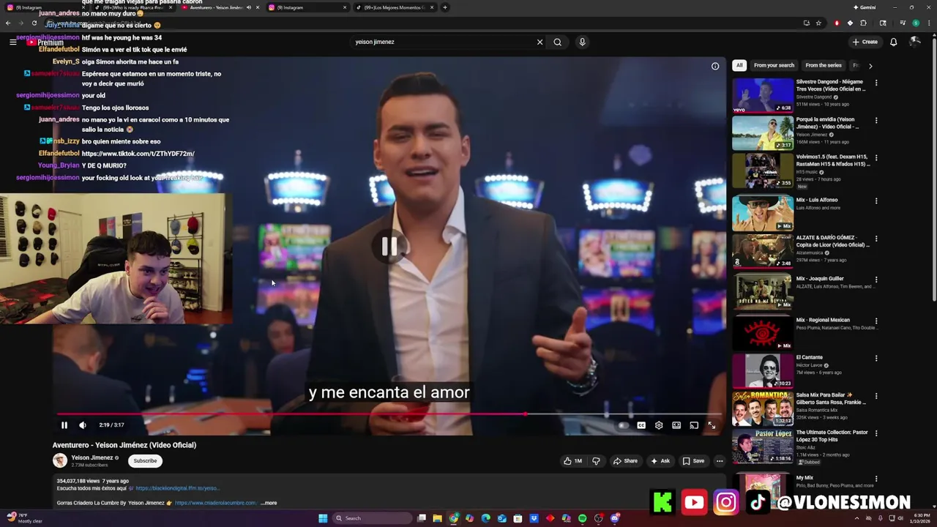Show next filter chips arrow
Screen dimensions: 937x527
(x=870, y=66)
